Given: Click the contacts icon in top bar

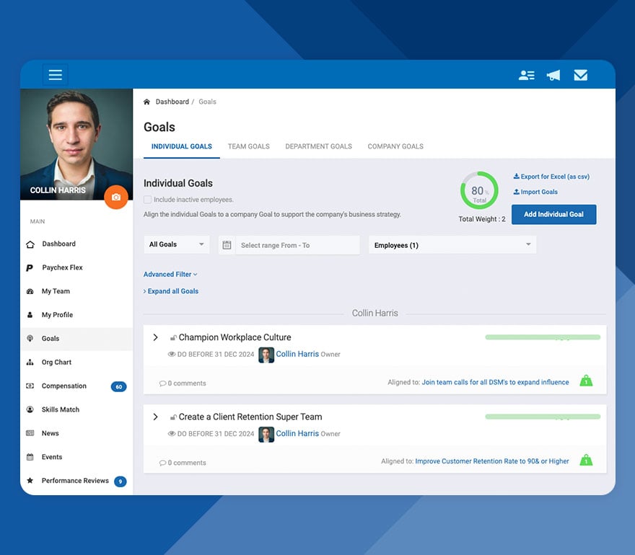Looking at the screenshot, I should coord(526,74).
